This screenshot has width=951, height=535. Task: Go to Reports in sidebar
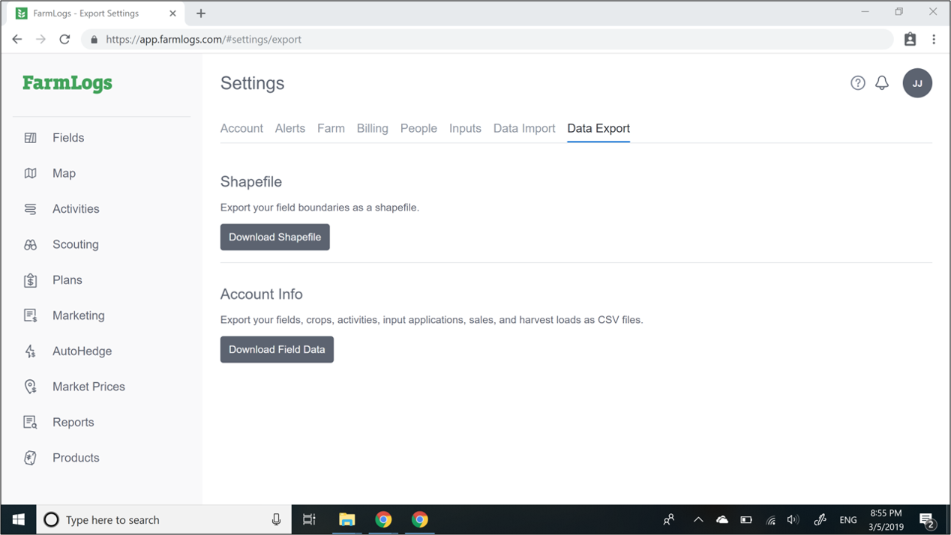coord(73,423)
